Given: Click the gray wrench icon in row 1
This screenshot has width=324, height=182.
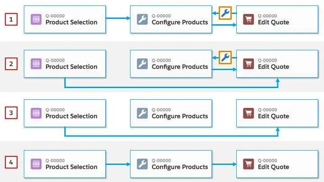Looking at the screenshot, I should point(142,19).
